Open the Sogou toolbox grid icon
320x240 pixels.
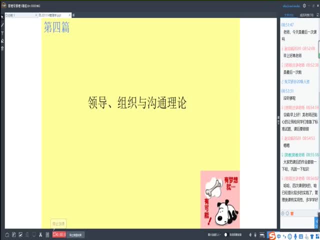(x=317, y=236)
